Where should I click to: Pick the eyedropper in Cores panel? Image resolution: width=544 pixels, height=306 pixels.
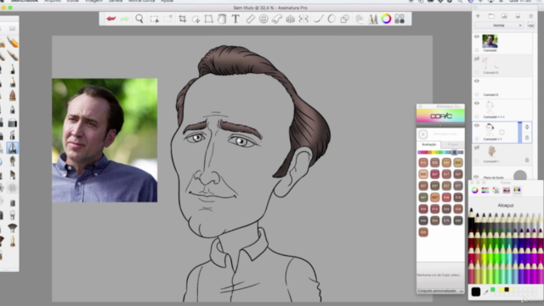485,292
